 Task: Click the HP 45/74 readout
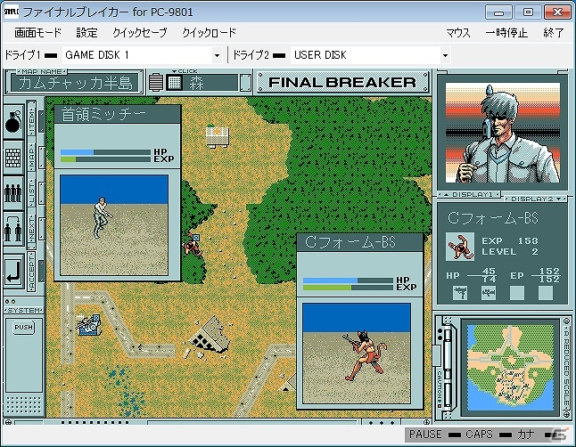[x=472, y=275]
